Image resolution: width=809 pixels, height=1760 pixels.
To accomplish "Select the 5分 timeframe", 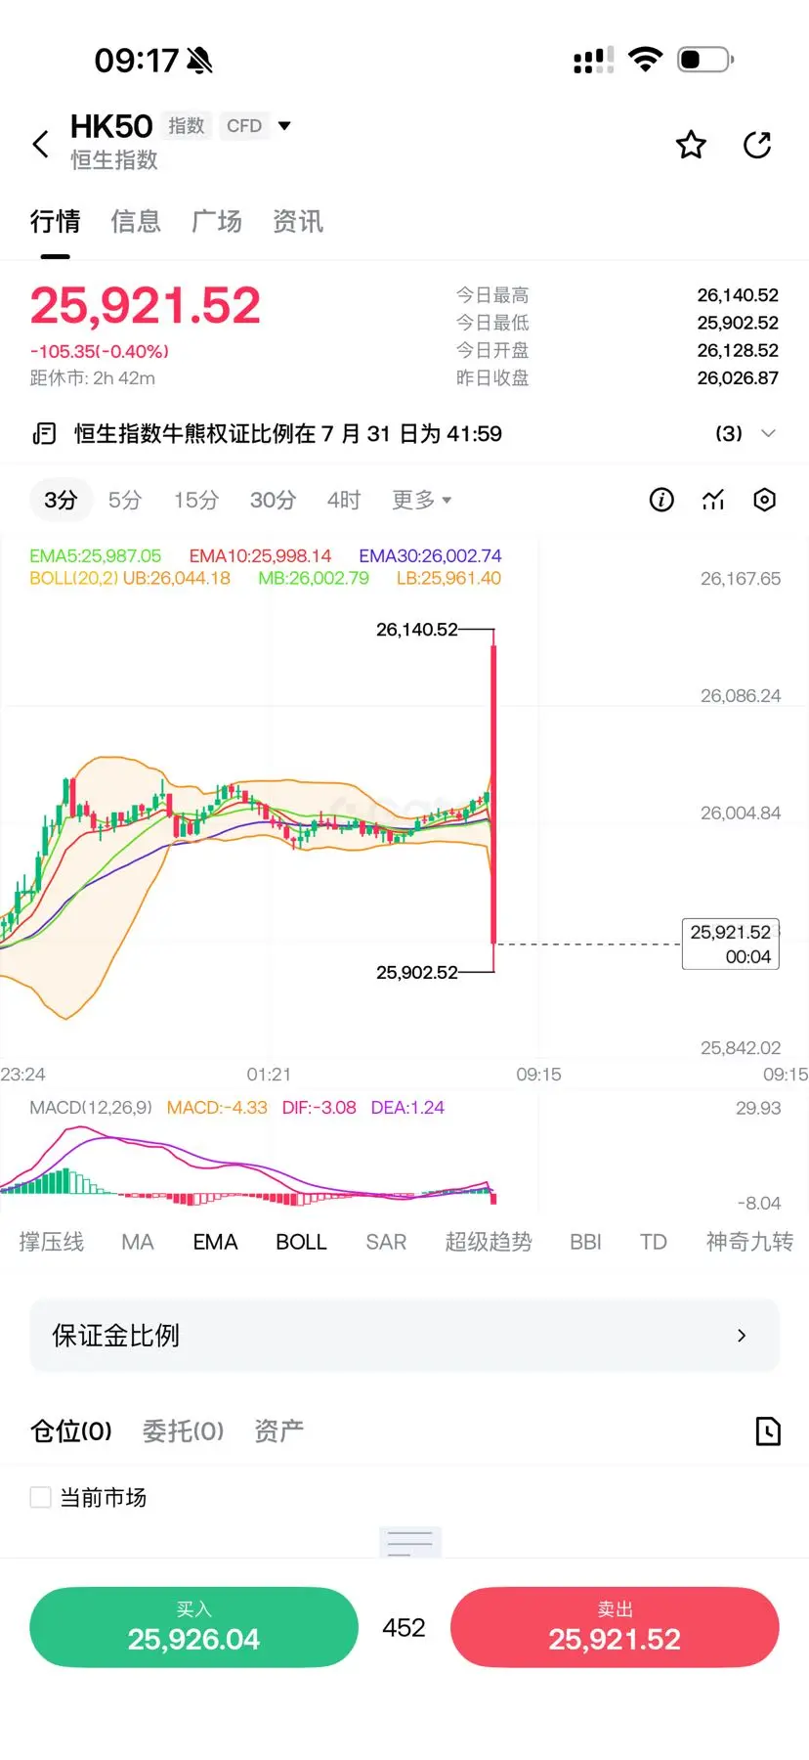I will click(125, 500).
